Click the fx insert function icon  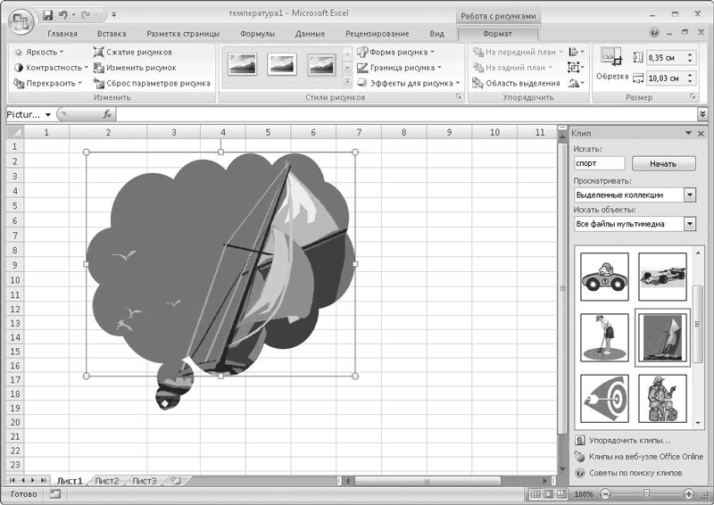click(x=107, y=115)
